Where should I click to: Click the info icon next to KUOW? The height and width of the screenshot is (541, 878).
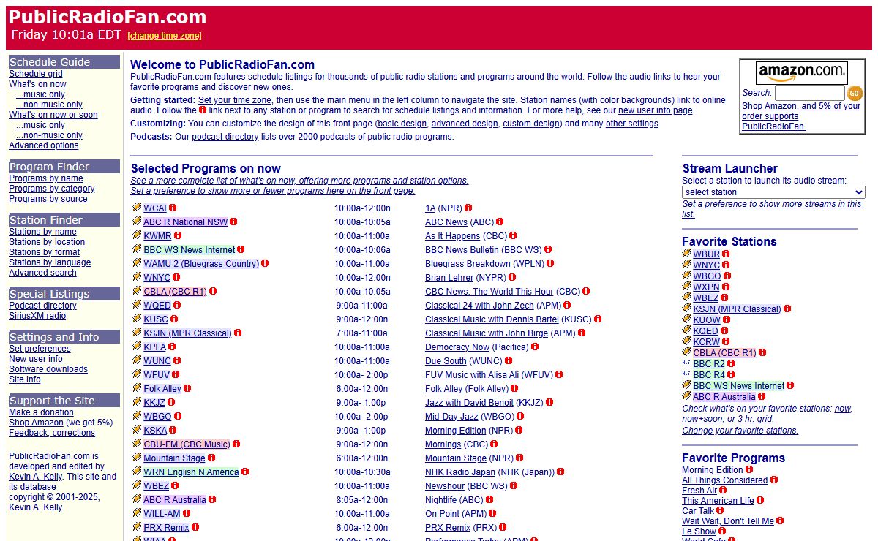coord(727,319)
